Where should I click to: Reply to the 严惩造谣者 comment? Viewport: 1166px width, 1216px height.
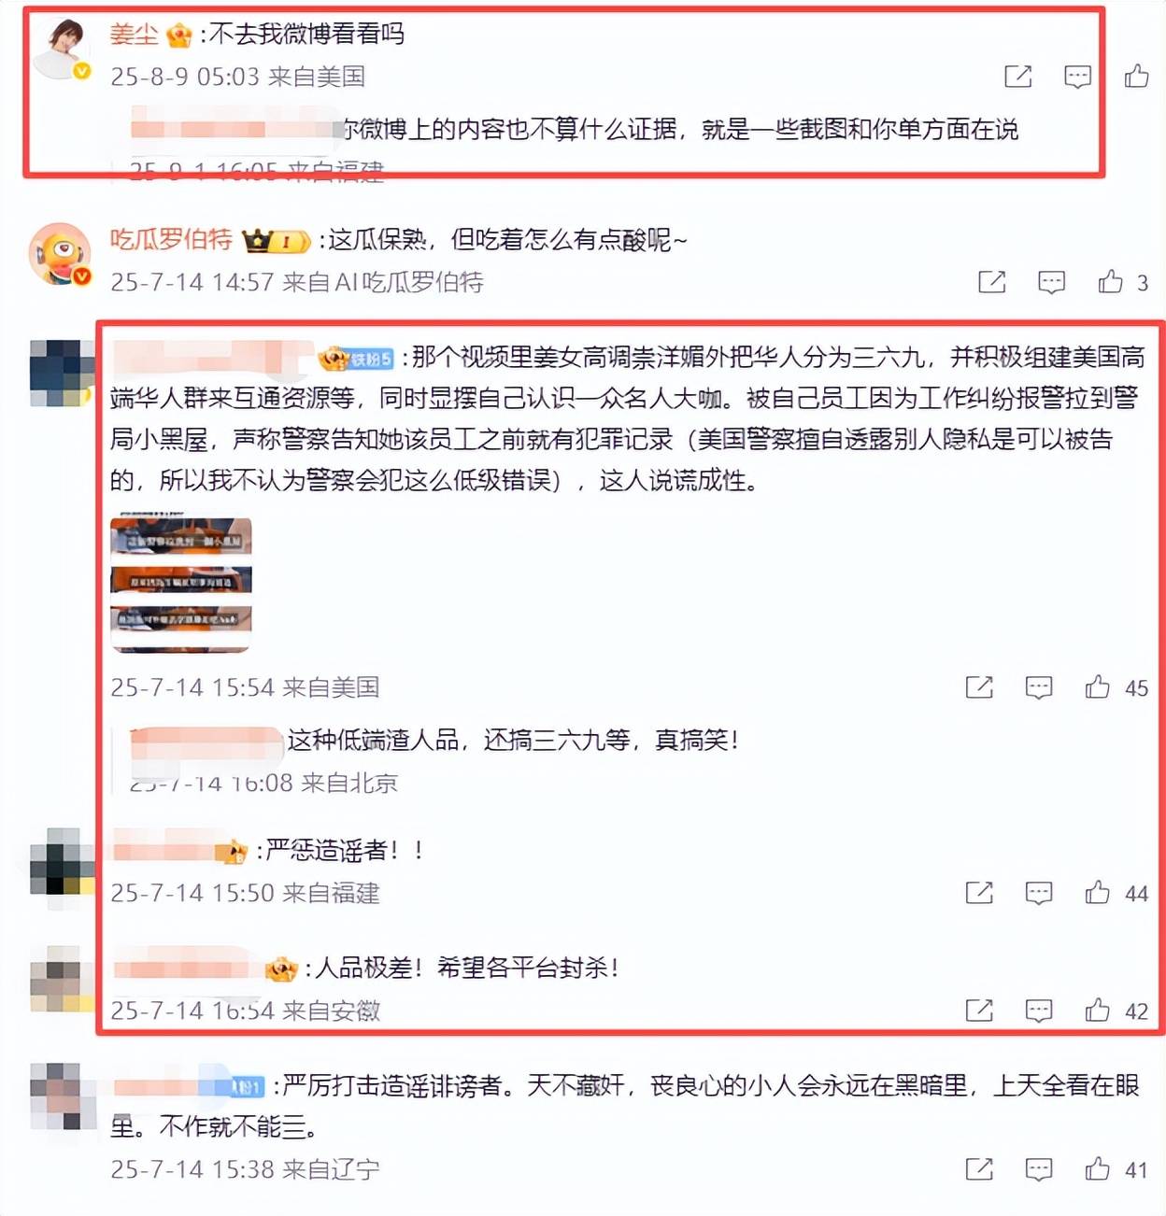click(x=1038, y=894)
